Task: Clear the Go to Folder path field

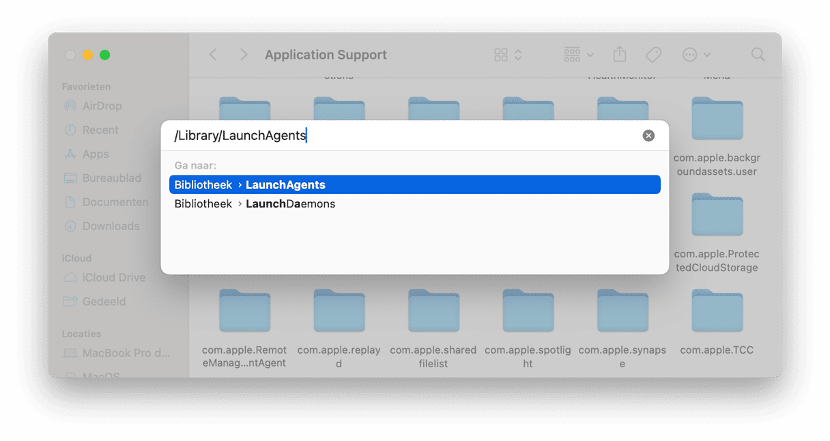Action: tap(648, 136)
